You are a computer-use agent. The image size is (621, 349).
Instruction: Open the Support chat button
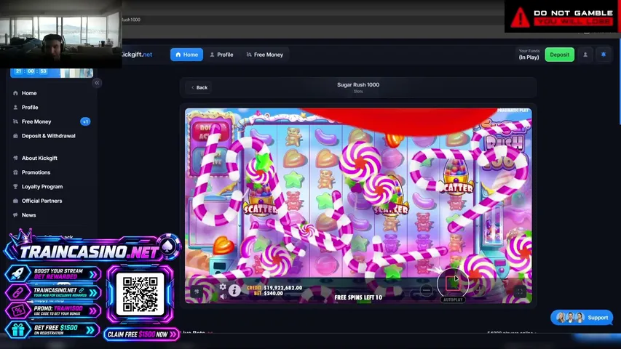coord(582,317)
